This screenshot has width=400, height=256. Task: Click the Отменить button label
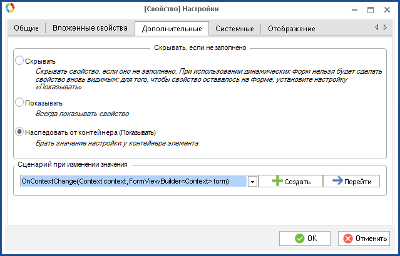[371, 239]
